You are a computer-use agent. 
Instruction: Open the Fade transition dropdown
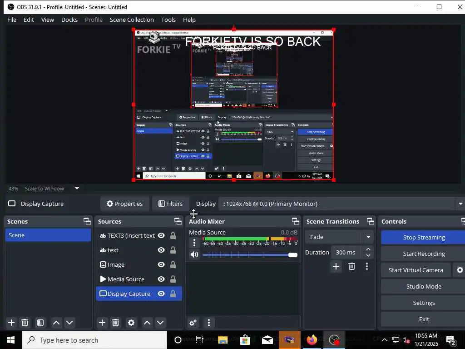(339, 237)
